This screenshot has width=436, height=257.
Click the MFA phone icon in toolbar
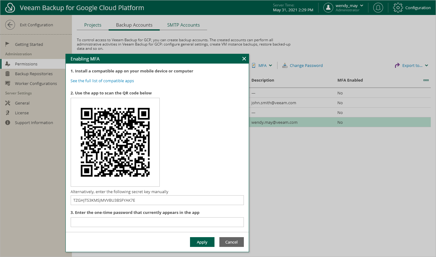point(254,65)
